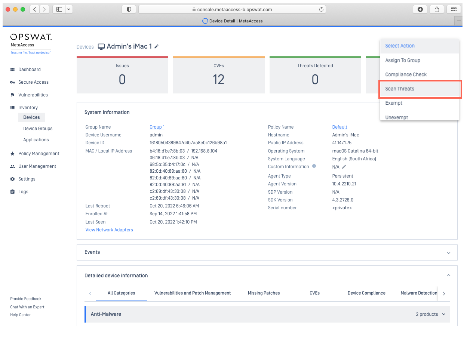464x345 pixels.
Task: Go to Devices breadcrumb link
Action: [x=85, y=47]
